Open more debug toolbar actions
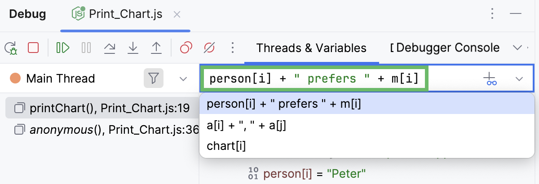Image resolution: width=539 pixels, height=184 pixels. tap(232, 48)
